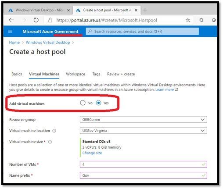Reload the page with refresh icon
Image resolution: width=223 pixels, height=189 pixels.
(x=36, y=20)
